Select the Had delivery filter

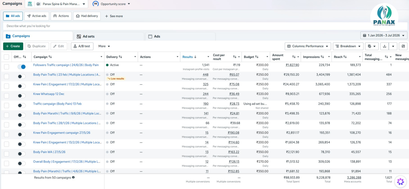[x=87, y=16]
